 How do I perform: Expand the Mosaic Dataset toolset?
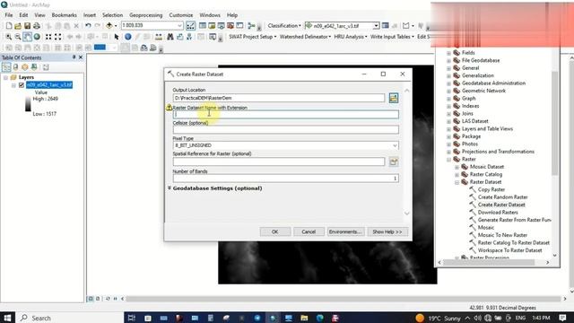click(x=457, y=167)
